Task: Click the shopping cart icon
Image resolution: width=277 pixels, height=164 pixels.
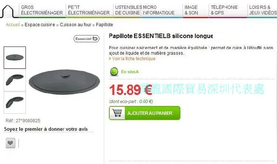Action: pyautogui.click(x=117, y=113)
